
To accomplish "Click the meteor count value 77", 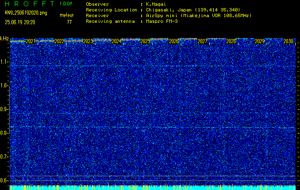I will coord(69,22).
